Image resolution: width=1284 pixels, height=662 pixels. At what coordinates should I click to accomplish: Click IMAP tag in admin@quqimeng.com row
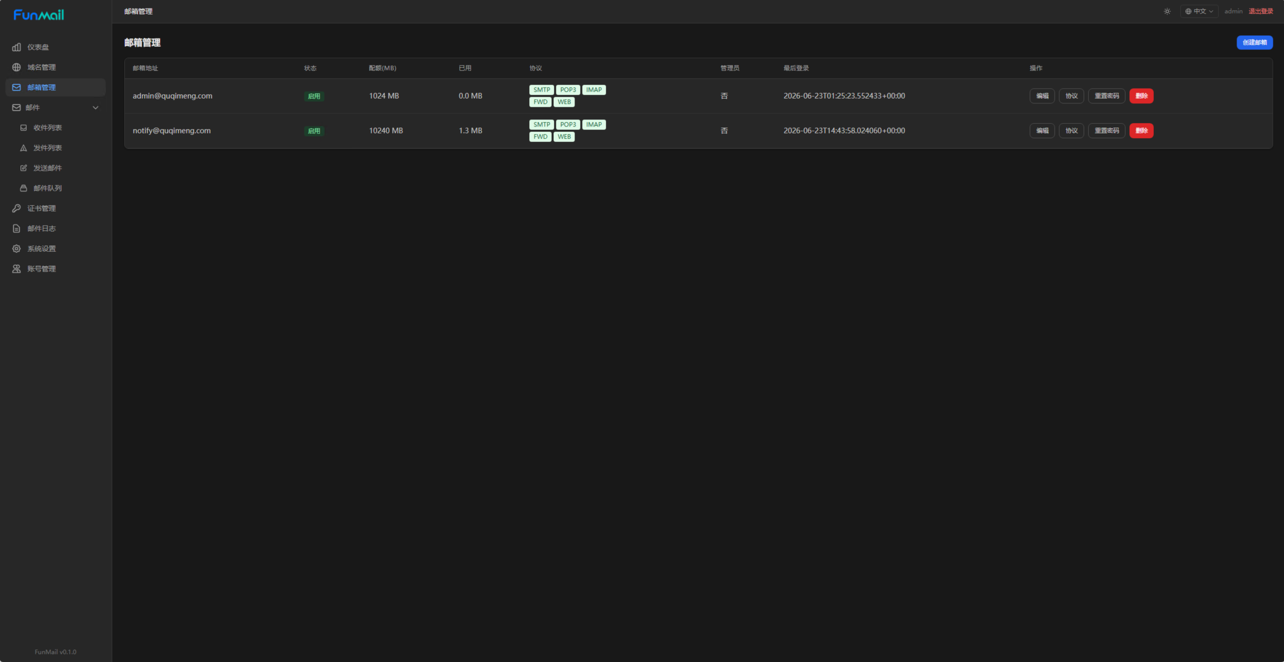594,90
